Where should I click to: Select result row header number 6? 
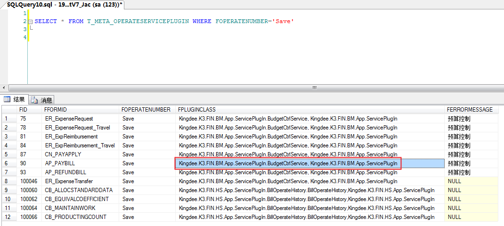pyautogui.click(x=9, y=163)
